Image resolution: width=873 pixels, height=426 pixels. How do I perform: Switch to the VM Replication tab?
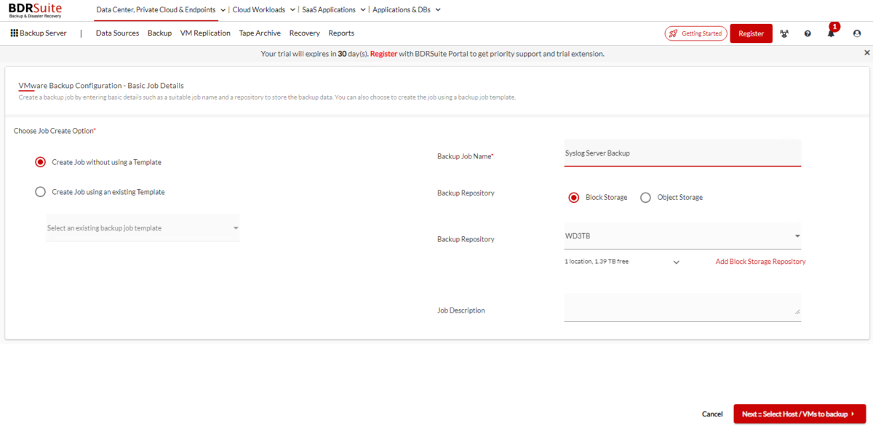(x=205, y=33)
